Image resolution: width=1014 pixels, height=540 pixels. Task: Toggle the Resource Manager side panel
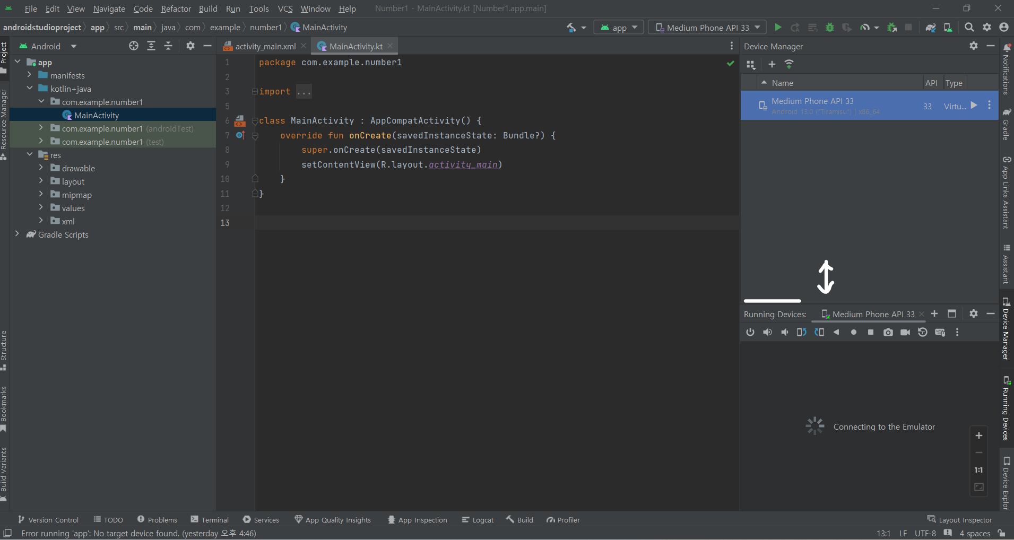(4, 125)
